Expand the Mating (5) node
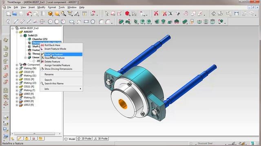The image size is (261, 146). point(17,97)
